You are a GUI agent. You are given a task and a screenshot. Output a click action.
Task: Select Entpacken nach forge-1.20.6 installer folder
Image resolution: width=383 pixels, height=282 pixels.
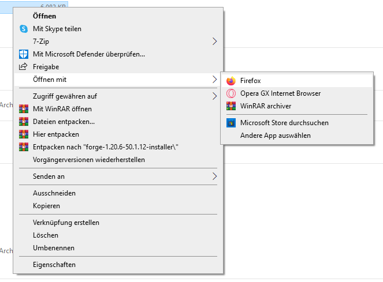pyautogui.click(x=106, y=146)
